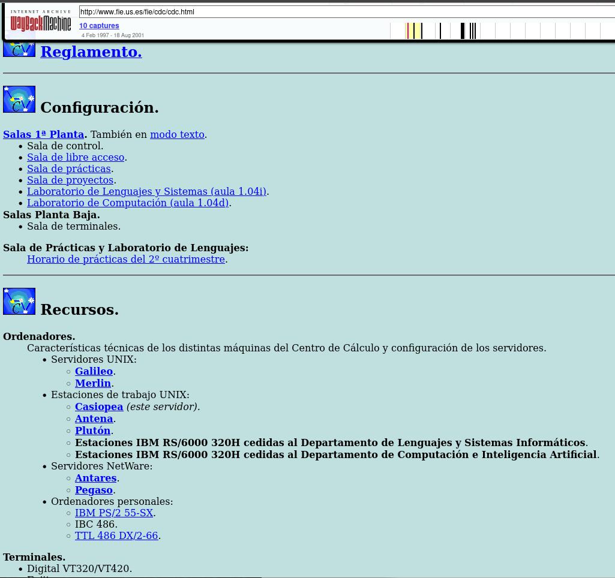
Task: Visit Sala de proyectos page
Action: click(x=70, y=180)
